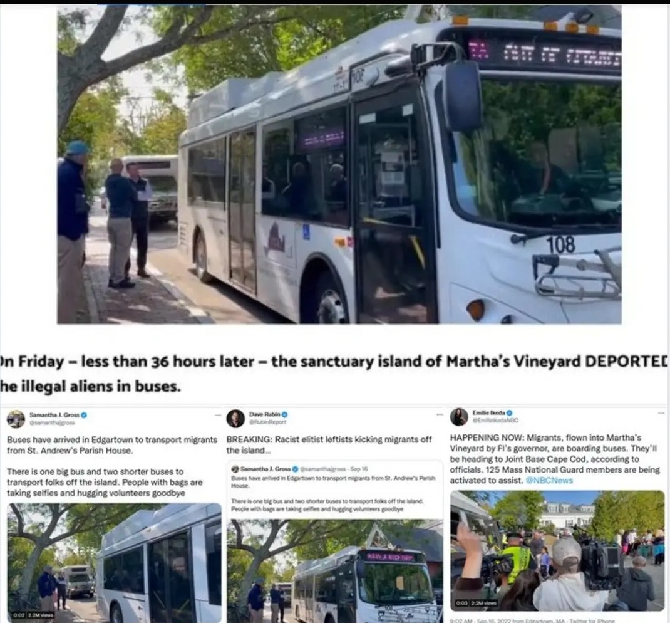
Task: Open more options on Samantha Gross tweet
Action: (218, 415)
